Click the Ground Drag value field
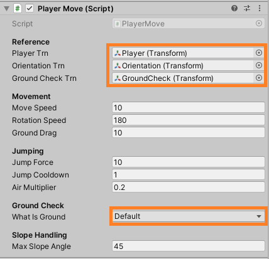Image resolution: width=269 pixels, height=259 pixels. [189, 133]
